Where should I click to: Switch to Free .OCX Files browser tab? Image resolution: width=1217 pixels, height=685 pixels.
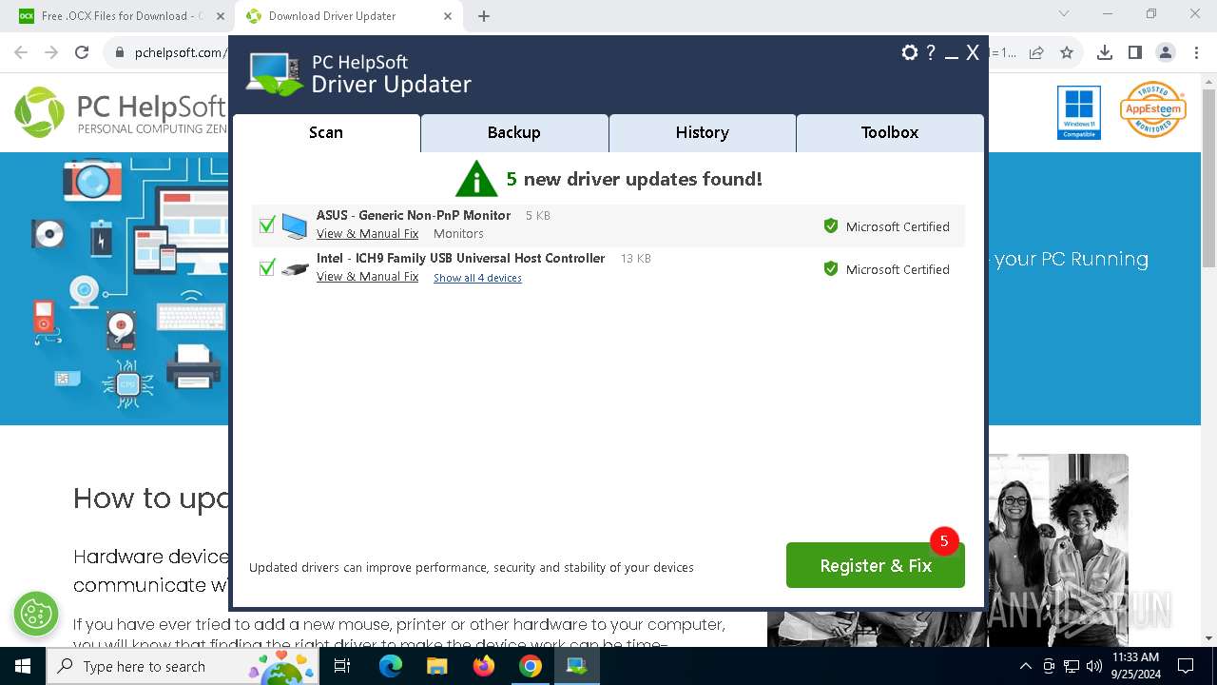coord(122,16)
